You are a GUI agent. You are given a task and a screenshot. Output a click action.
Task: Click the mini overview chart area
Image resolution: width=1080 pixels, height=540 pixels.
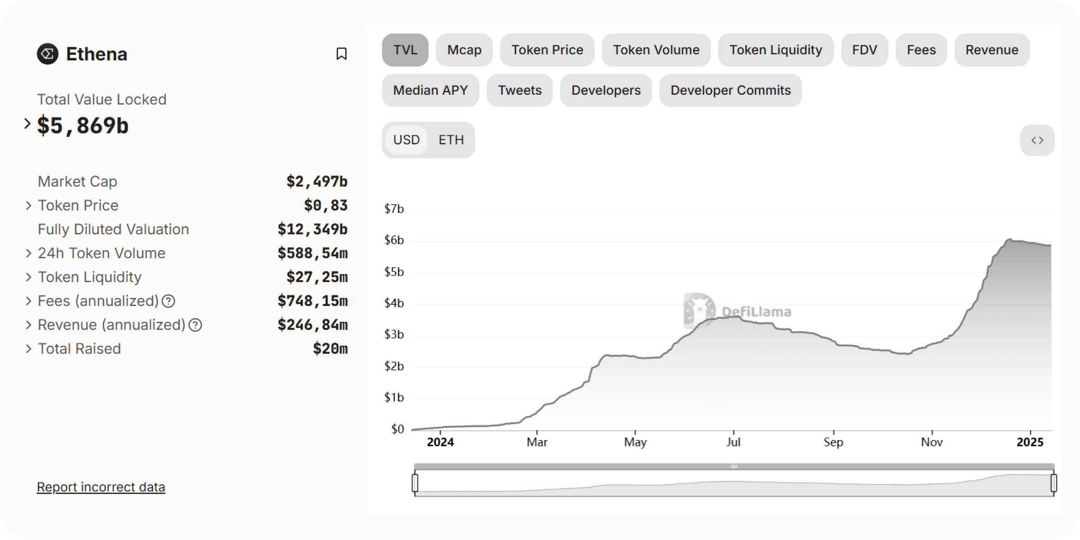click(x=734, y=483)
